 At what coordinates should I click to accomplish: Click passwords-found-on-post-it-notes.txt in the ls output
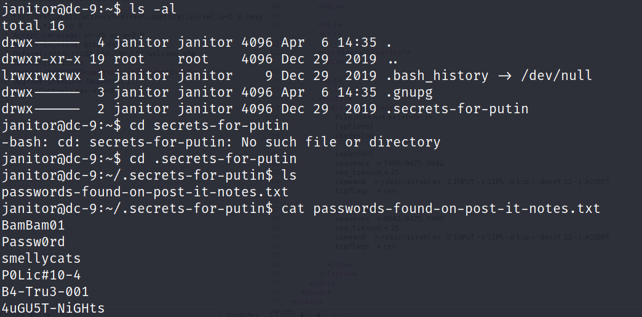pos(146,192)
